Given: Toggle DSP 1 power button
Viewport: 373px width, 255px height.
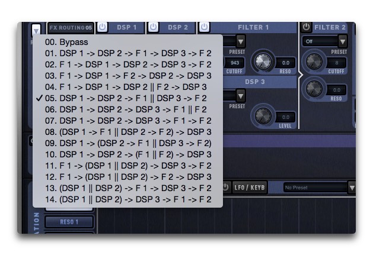Looking at the screenshot, I should click(x=102, y=27).
